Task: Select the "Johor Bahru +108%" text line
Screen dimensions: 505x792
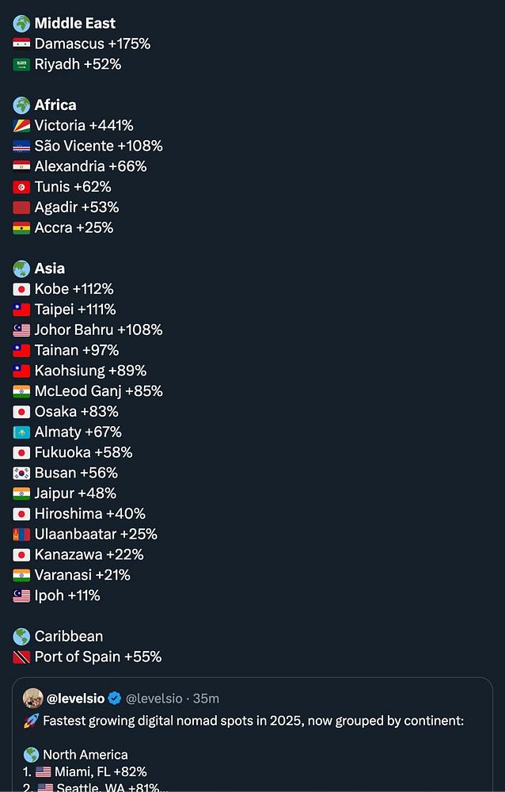Action: pyautogui.click(x=98, y=329)
